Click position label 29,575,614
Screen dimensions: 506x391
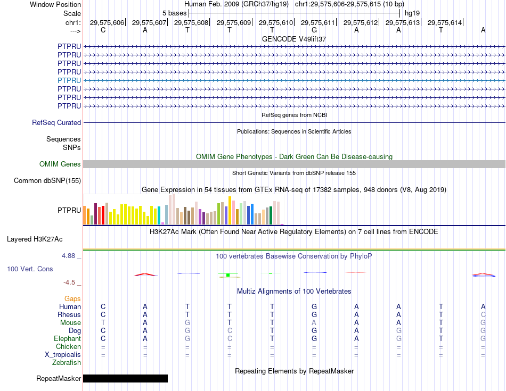point(445,22)
